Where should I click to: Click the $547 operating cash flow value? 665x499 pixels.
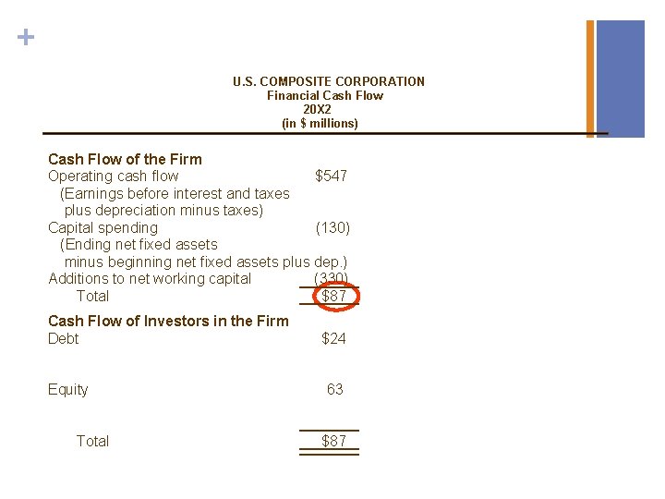(331, 176)
